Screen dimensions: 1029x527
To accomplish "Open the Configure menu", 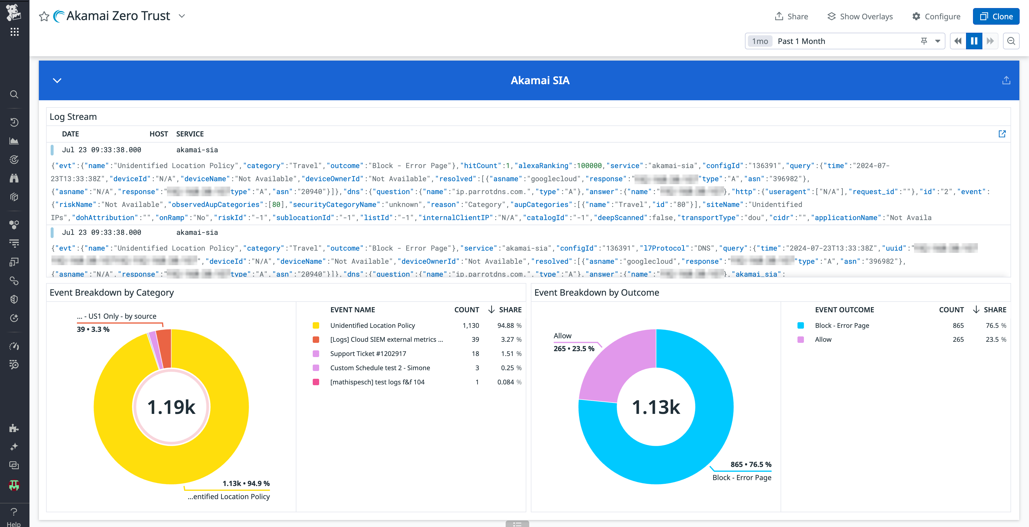I will tap(936, 16).
